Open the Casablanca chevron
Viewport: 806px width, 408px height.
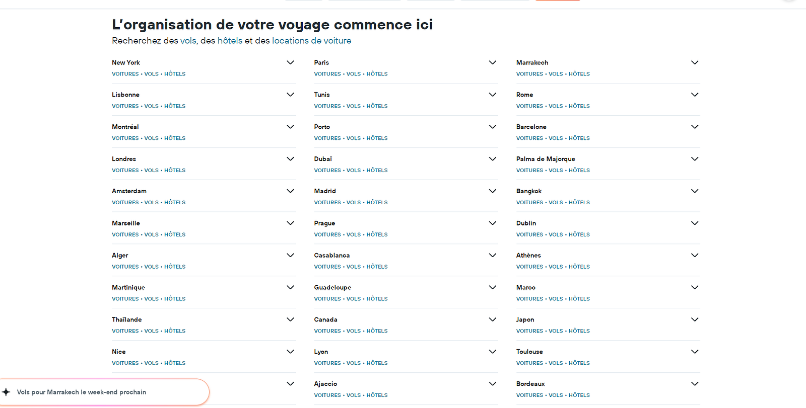(x=493, y=255)
